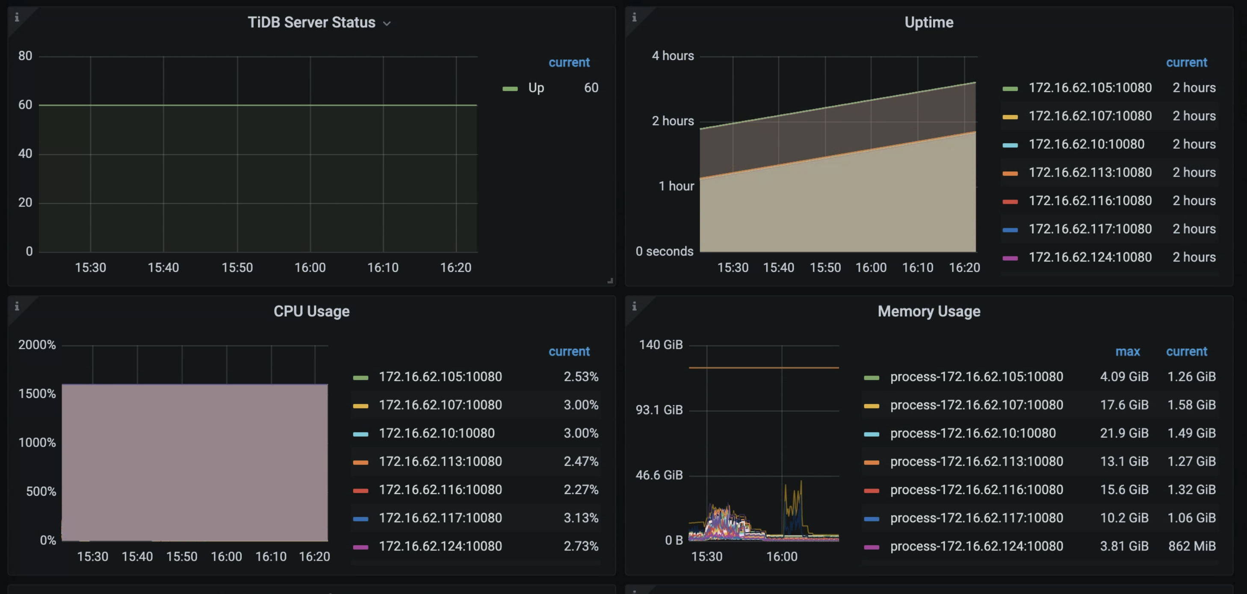Viewport: 1247px width, 594px height.
Task: Toggle Uptime series 172.16.62.10:10080
Action: point(1086,144)
